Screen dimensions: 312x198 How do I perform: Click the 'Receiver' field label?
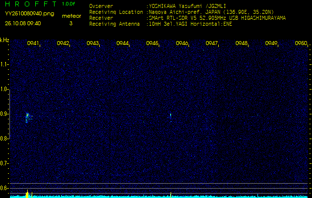pos(101,18)
